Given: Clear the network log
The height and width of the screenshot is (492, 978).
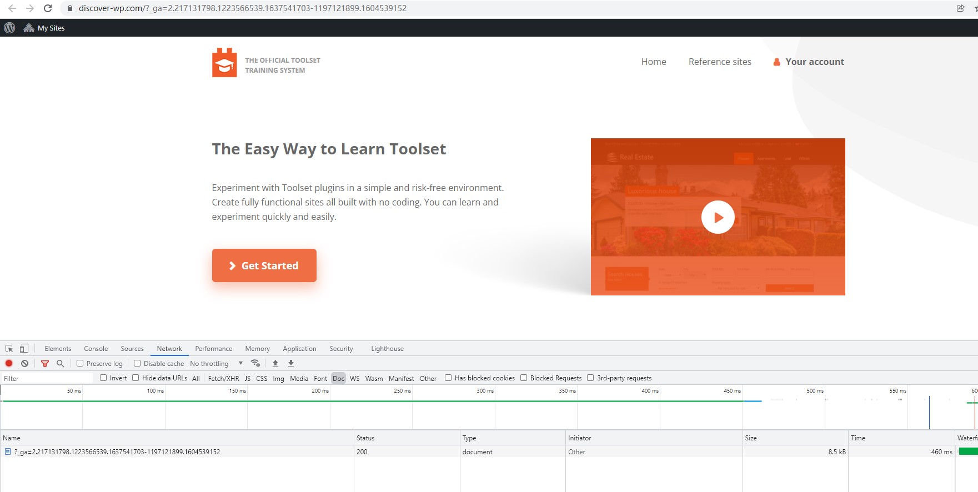Looking at the screenshot, I should pyautogui.click(x=24, y=363).
